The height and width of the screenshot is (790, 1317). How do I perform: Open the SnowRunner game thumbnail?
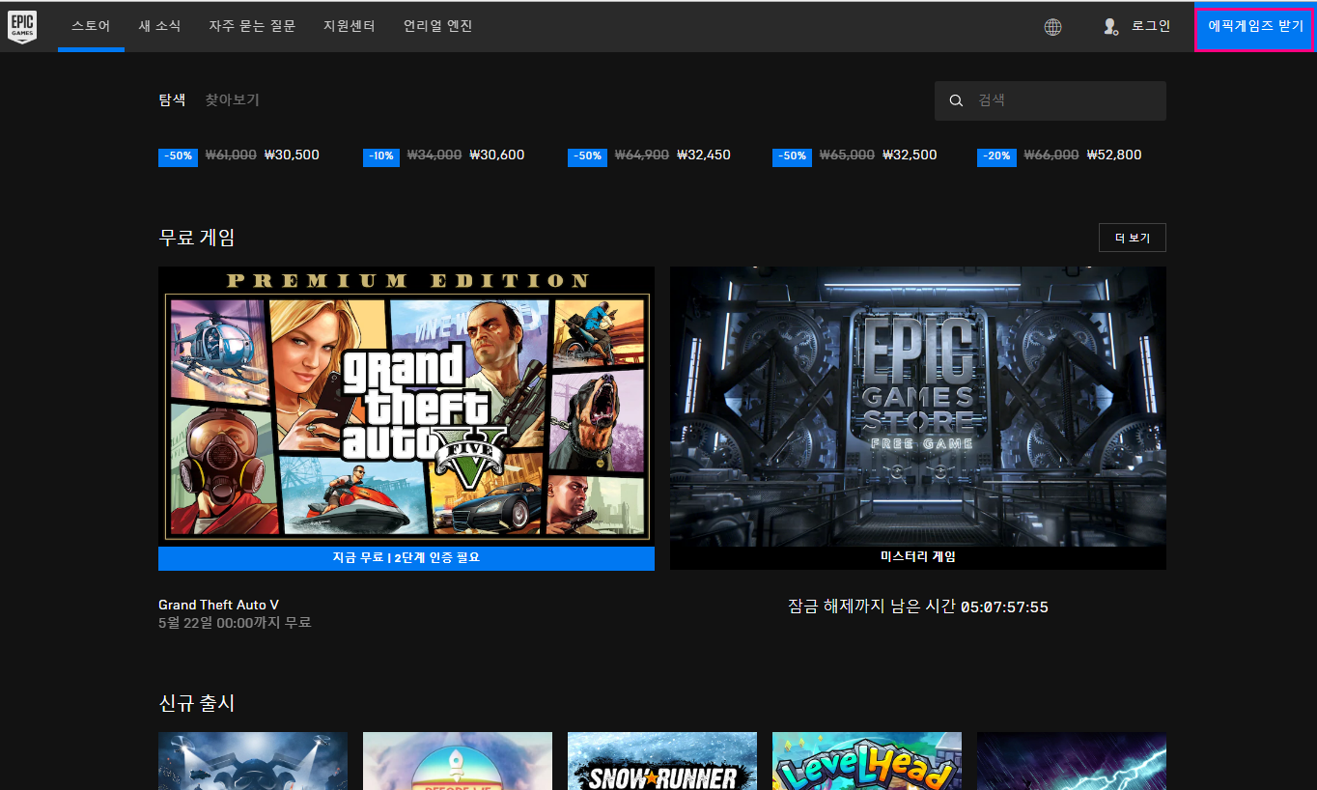click(662, 761)
